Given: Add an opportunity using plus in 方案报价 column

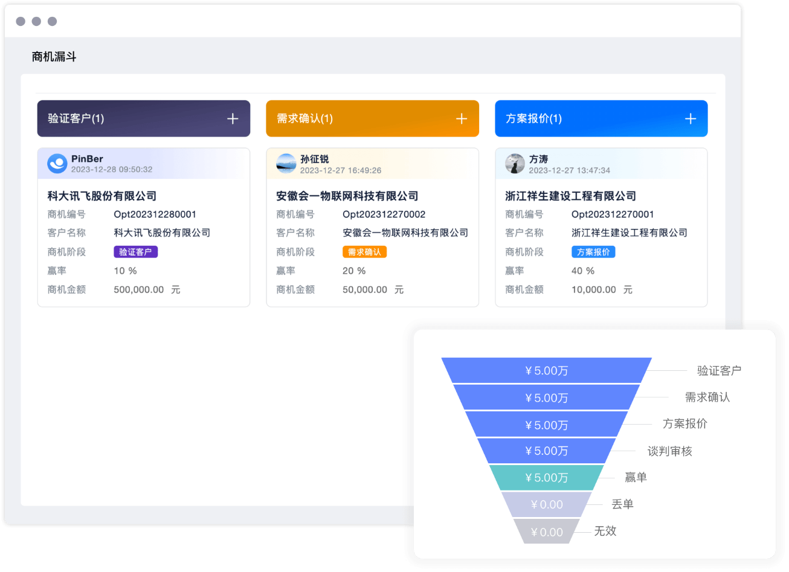Looking at the screenshot, I should [690, 118].
